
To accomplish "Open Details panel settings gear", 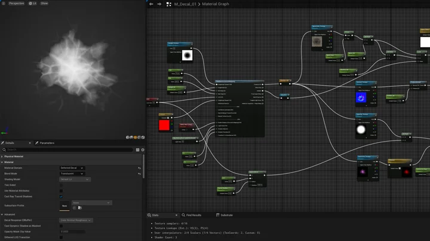I will point(143,150).
